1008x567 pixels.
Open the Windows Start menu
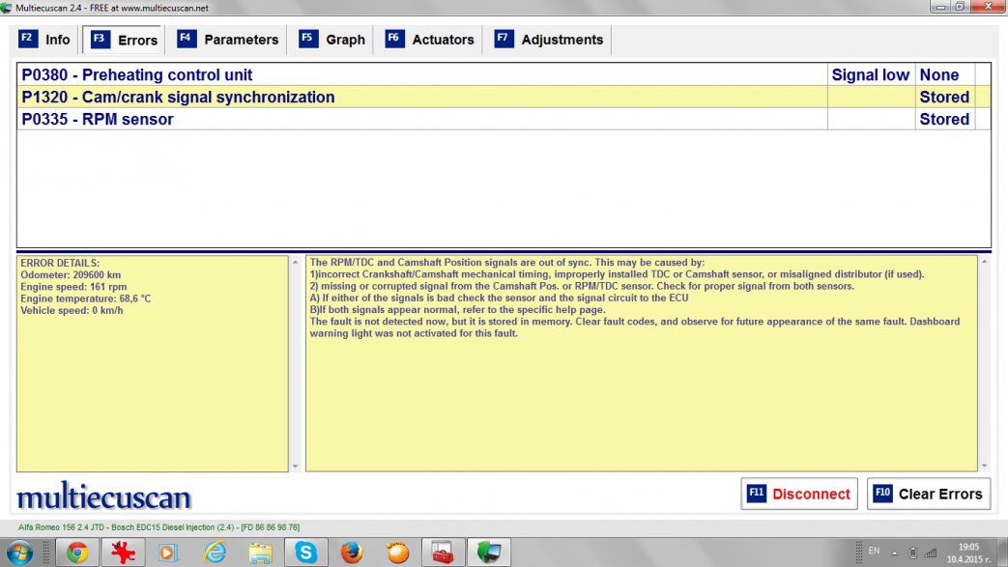pos(20,553)
